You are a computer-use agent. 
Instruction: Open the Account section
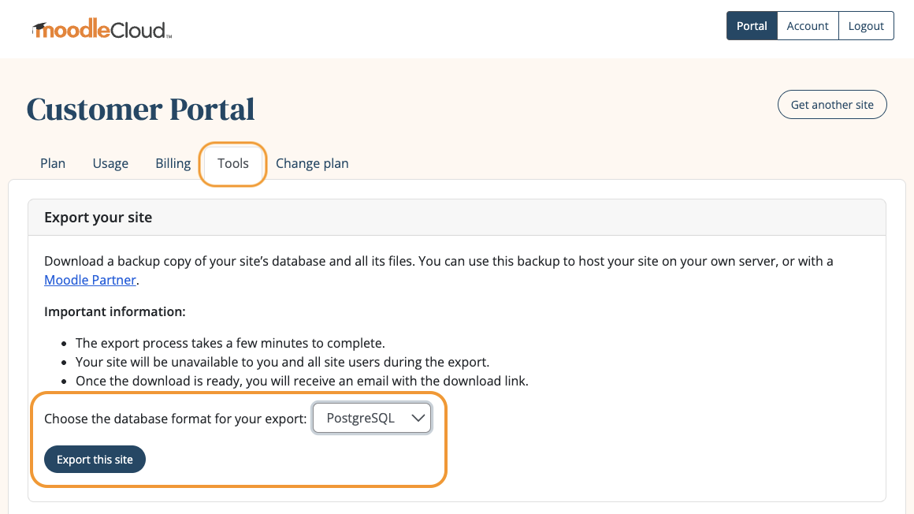coord(807,25)
